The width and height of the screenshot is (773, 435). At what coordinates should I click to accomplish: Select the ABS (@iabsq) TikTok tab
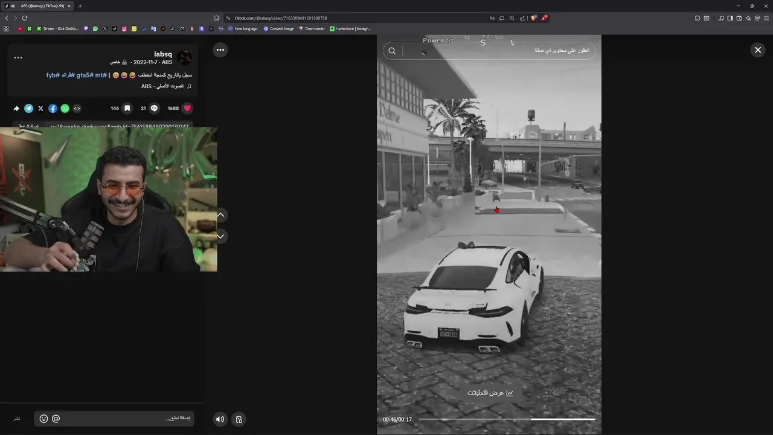pos(37,6)
